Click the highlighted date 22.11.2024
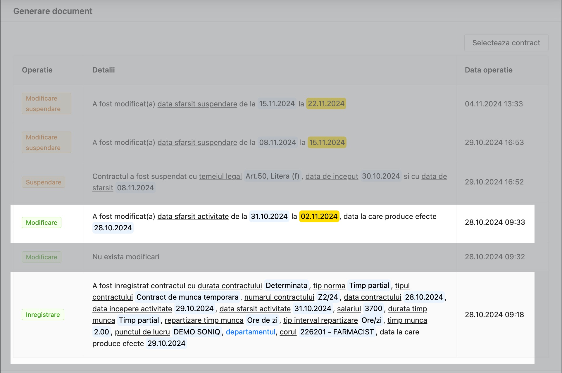This screenshot has height=373, width=562. [x=326, y=103]
